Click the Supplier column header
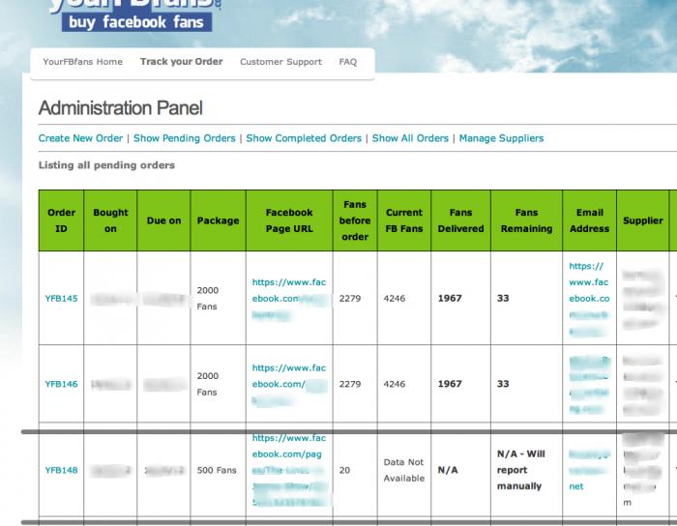677x526 pixels. pyautogui.click(x=643, y=220)
